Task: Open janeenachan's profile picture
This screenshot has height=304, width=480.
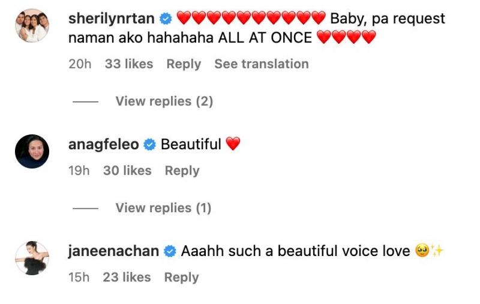Action: coord(32,258)
